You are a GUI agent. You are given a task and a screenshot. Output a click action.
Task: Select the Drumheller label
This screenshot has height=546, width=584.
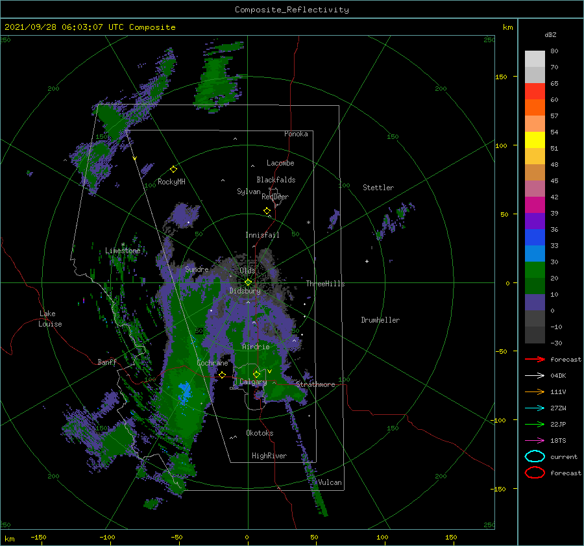point(380,320)
